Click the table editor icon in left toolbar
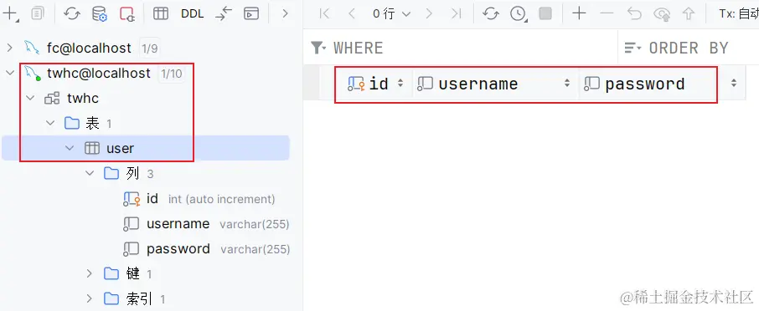Screen dimensions: 759x311 click(x=161, y=13)
